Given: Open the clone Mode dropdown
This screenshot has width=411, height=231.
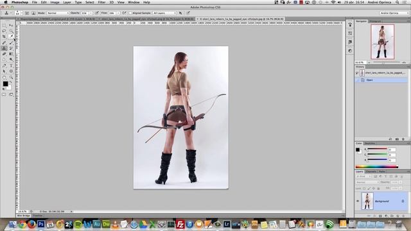Looking at the screenshot, I should coord(58,13).
